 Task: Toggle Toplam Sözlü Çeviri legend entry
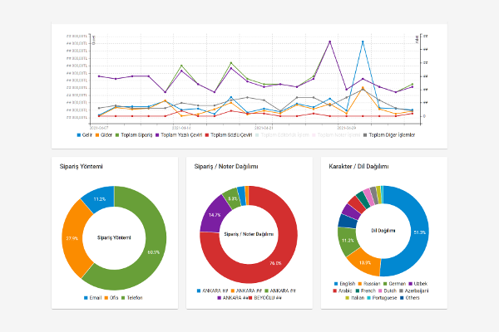[229, 135]
